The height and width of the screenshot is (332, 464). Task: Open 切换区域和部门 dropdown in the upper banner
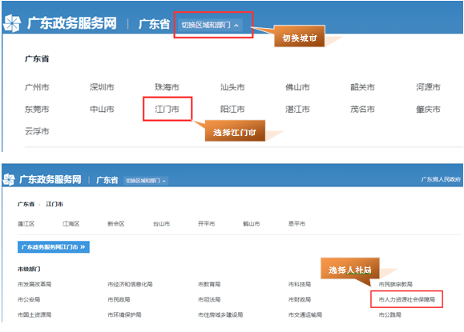click(210, 25)
